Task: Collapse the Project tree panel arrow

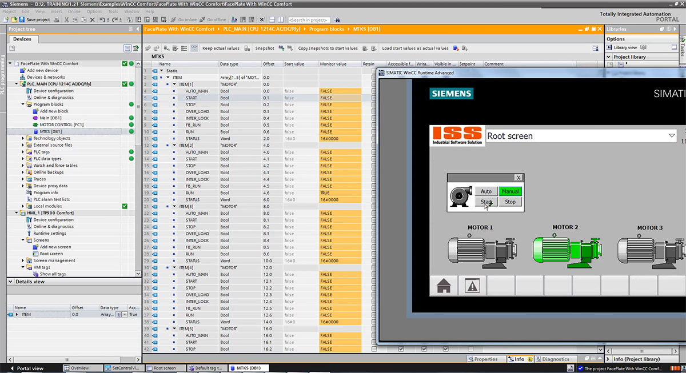Action: pos(137,29)
